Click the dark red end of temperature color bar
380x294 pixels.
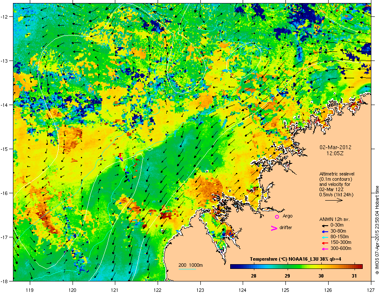(x=360, y=266)
